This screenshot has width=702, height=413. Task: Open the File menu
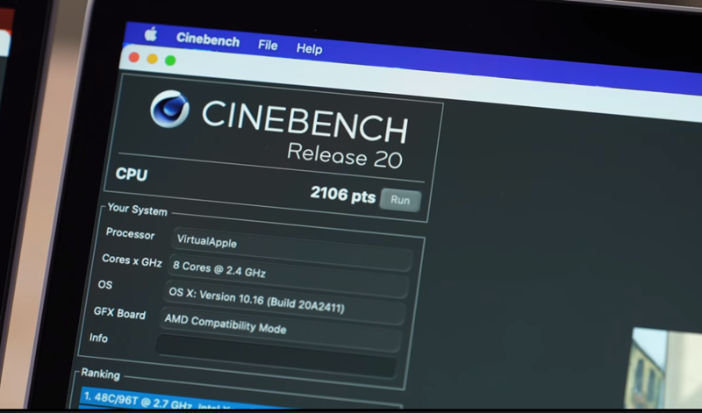tap(268, 46)
